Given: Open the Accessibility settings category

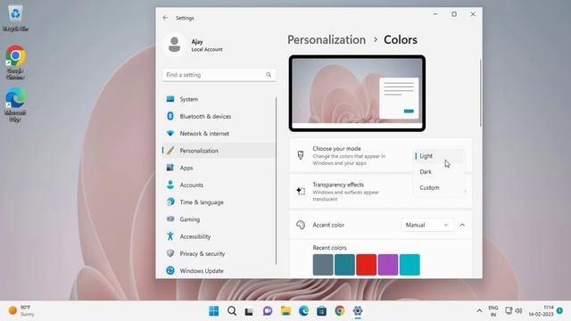Looking at the screenshot, I should coord(219,236).
